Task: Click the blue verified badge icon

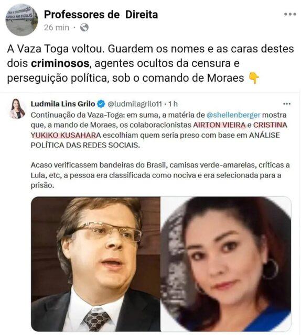Action: pos(101,104)
